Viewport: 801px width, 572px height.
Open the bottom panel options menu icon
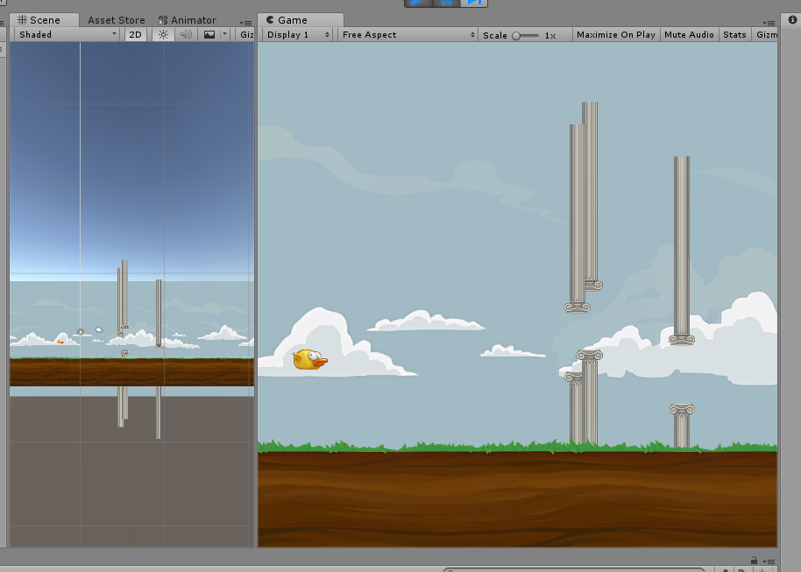(x=769, y=561)
